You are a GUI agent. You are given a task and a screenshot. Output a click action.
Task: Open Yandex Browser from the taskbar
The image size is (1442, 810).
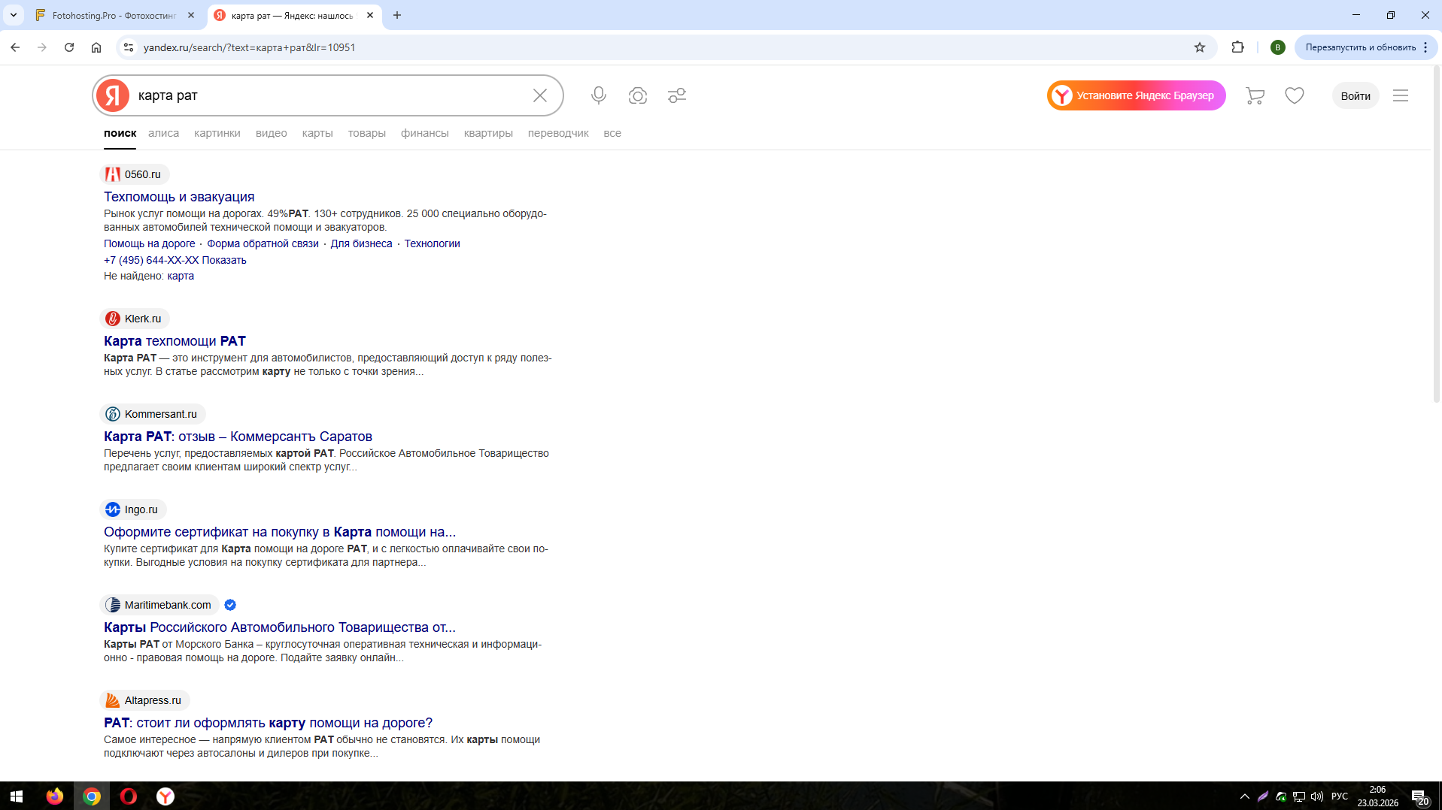point(165,796)
